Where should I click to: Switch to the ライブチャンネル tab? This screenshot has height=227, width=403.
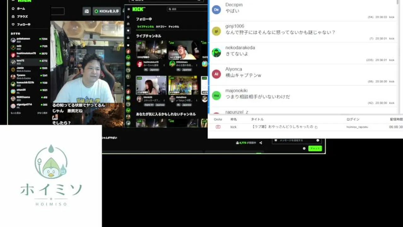(x=145, y=27)
